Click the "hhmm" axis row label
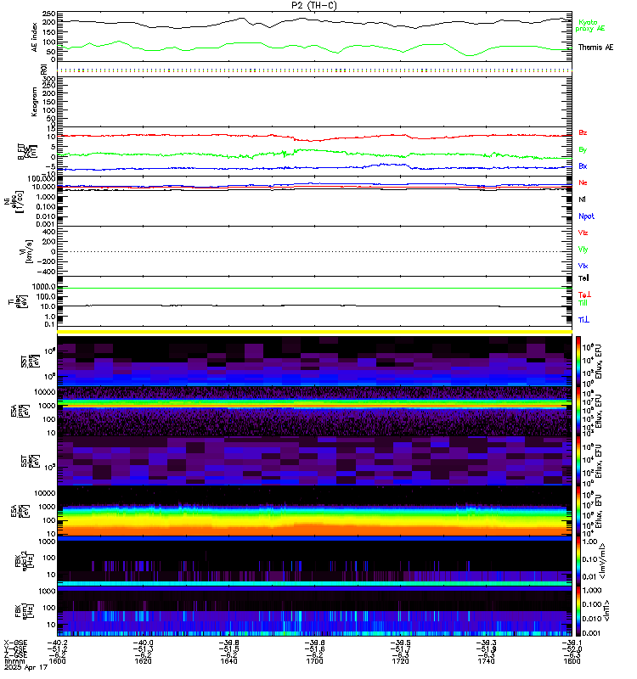 click(x=14, y=662)
